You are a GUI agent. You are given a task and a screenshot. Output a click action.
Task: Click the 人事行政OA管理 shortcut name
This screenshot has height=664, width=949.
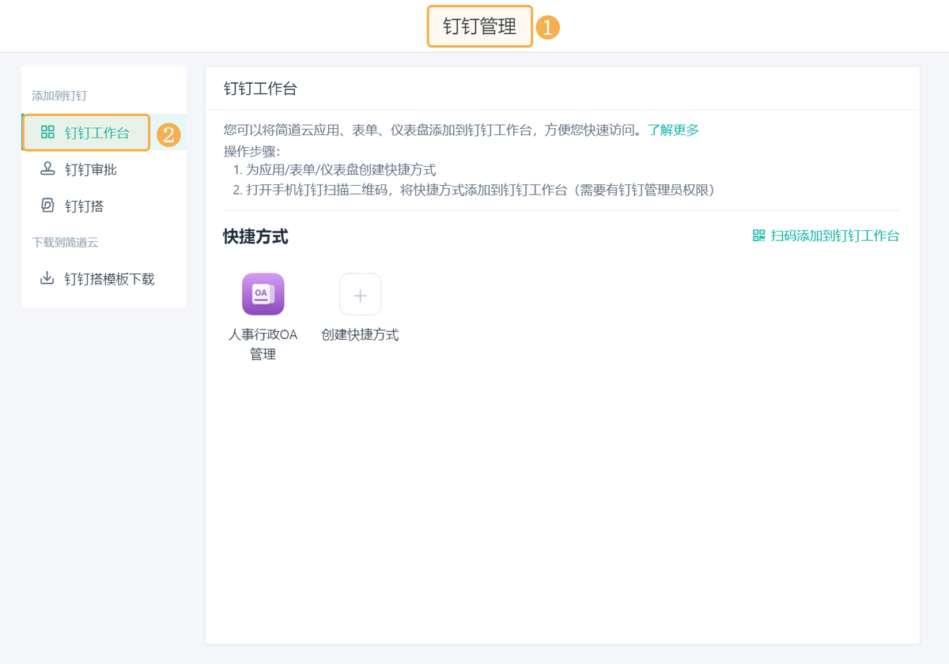click(263, 344)
